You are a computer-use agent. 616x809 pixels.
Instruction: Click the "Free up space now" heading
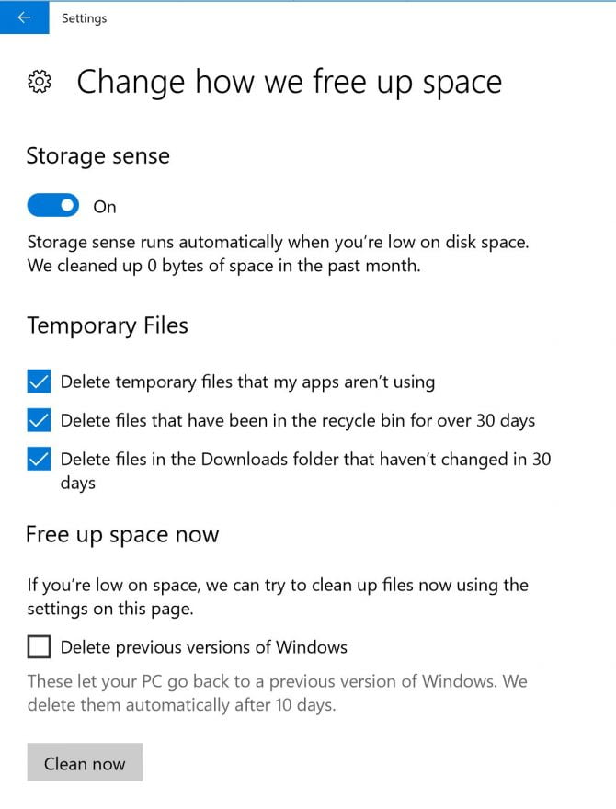(x=123, y=535)
